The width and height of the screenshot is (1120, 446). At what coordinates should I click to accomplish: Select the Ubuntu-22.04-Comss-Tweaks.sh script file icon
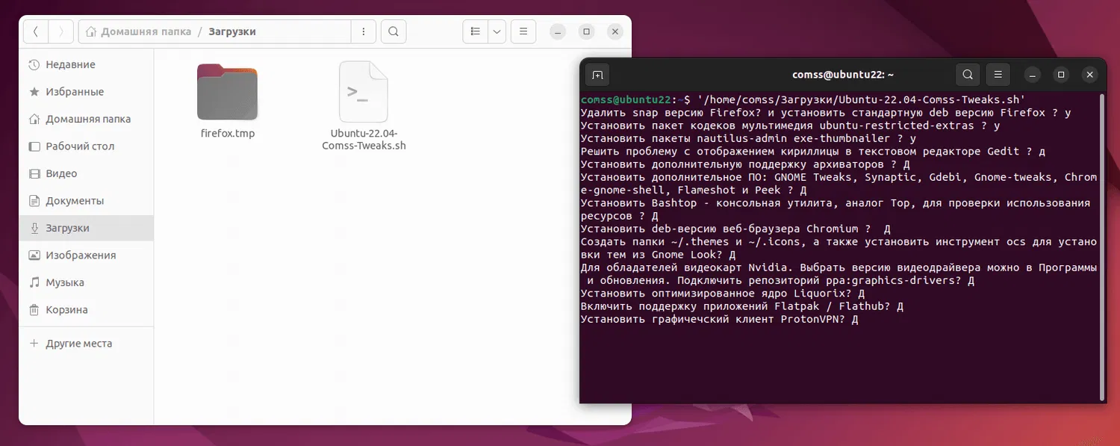[364, 92]
